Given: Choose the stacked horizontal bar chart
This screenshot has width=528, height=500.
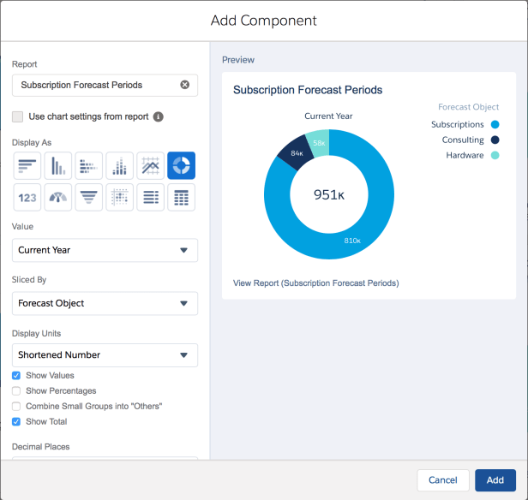Looking at the screenshot, I should pyautogui.click(x=89, y=165).
